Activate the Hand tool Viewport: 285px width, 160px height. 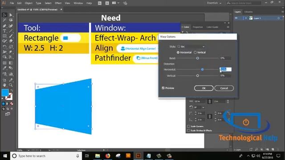(4, 85)
